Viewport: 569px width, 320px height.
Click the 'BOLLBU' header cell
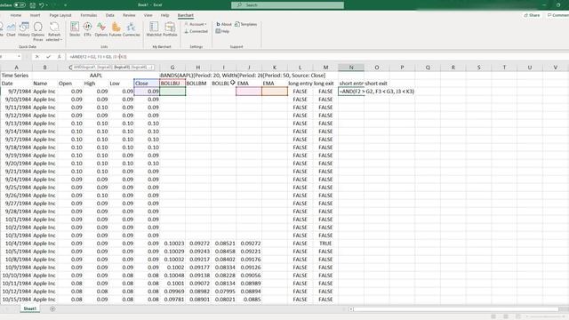pyautogui.click(x=172, y=84)
